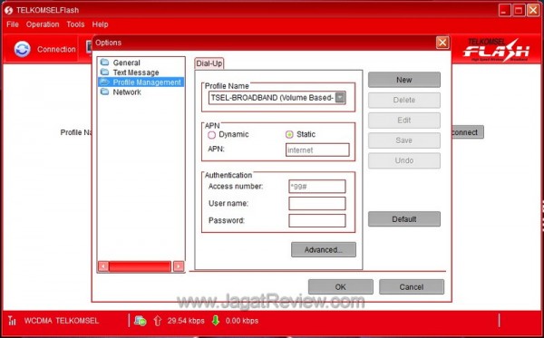Click the Network folder icon
The height and width of the screenshot is (338, 544).
pyautogui.click(x=104, y=92)
